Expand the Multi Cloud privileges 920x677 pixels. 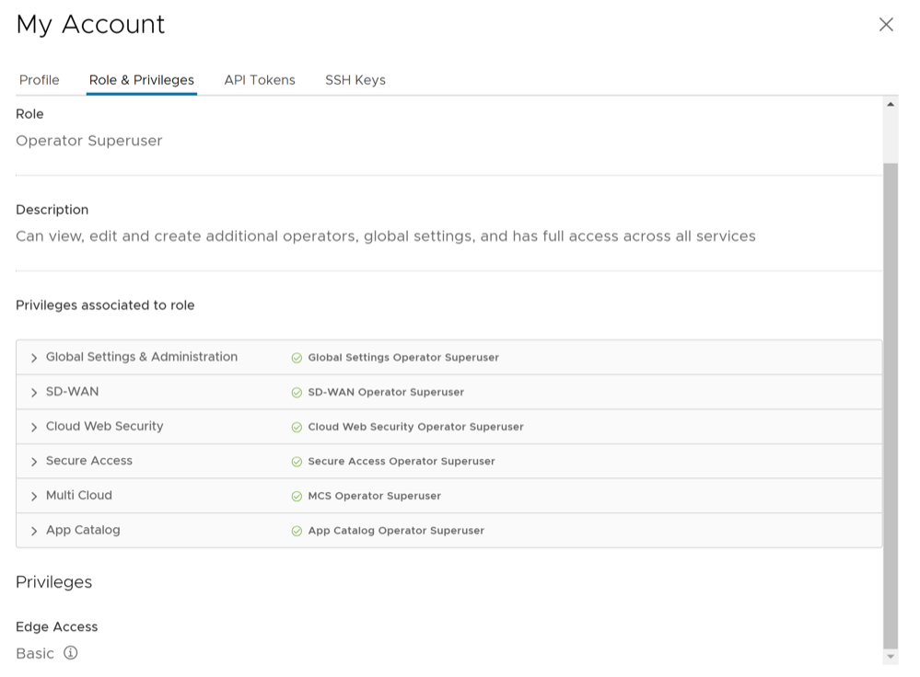pyautogui.click(x=34, y=497)
